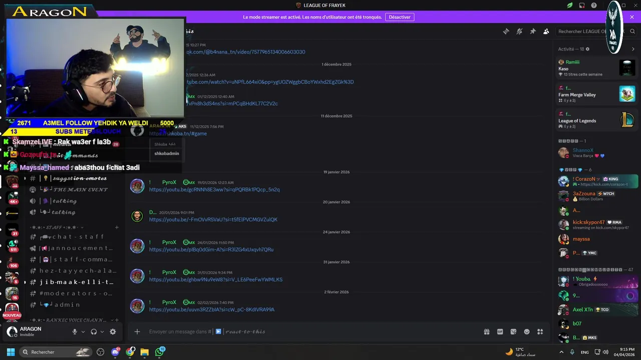The width and height of the screenshot is (641, 360).
Task: Click the green leaf icon in title bar
Action: [x=570, y=5]
